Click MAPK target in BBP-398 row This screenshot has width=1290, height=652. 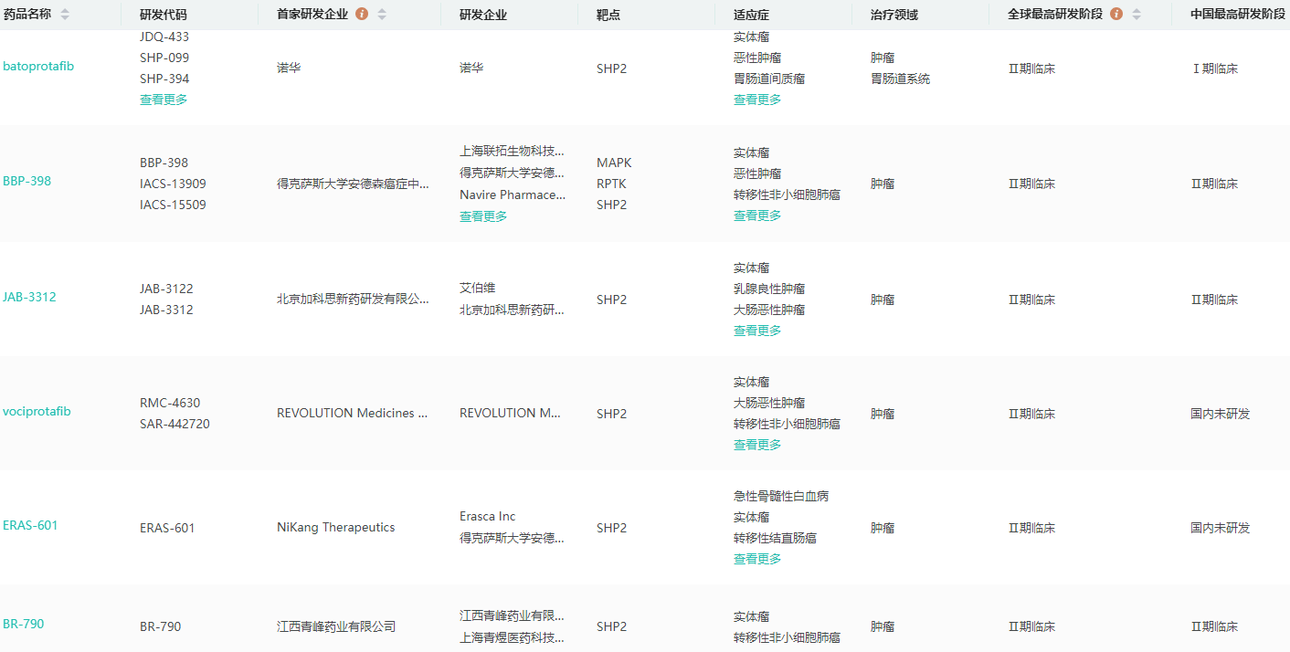[x=614, y=163]
